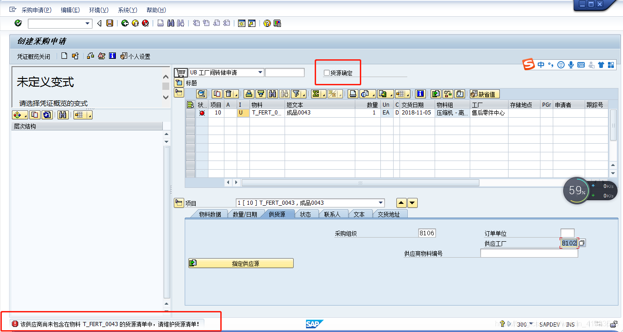The height and width of the screenshot is (332, 623).
Task: Switch to the 物料数据 tab
Action: point(210,214)
